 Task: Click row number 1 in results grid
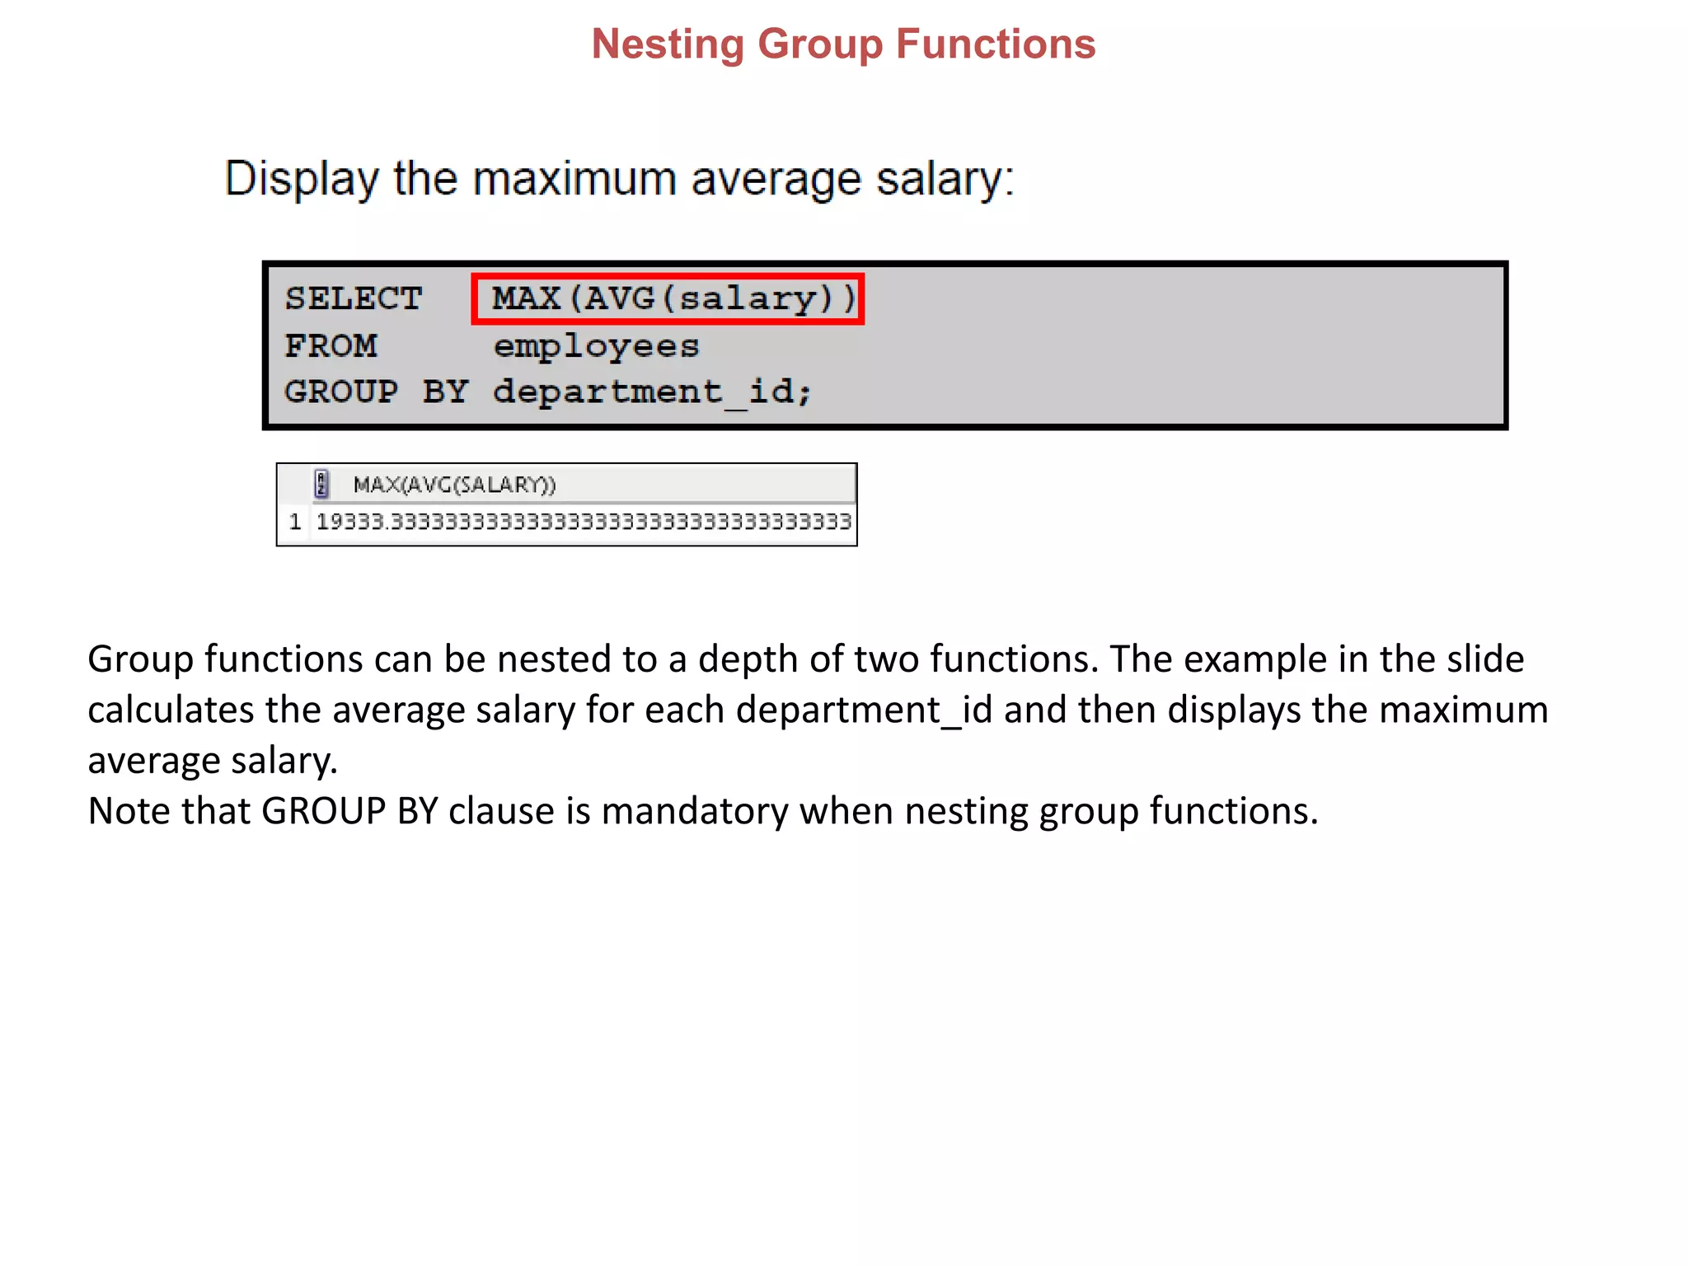tap(295, 522)
